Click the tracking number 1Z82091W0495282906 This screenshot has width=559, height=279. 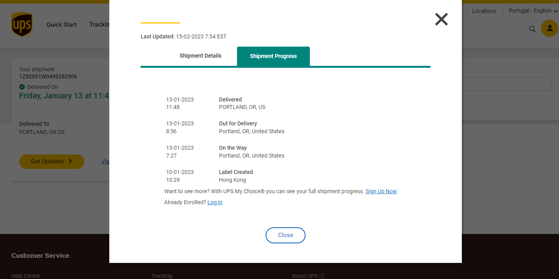pyautogui.click(x=48, y=76)
